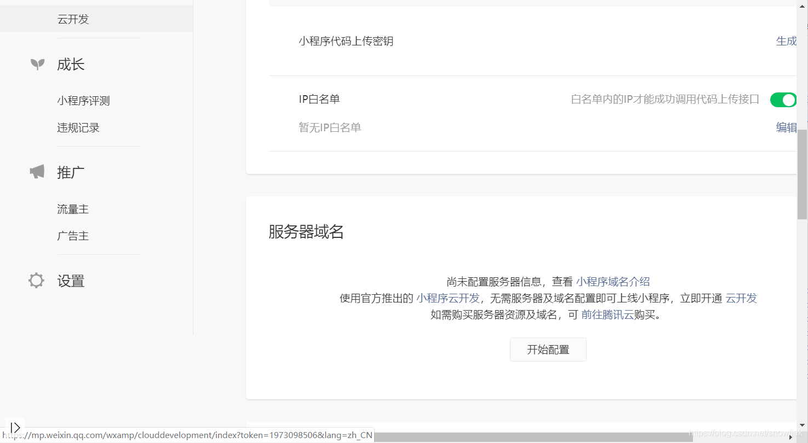Click 生成 for the code upload key
The height and width of the screenshot is (443, 808).
[786, 41]
